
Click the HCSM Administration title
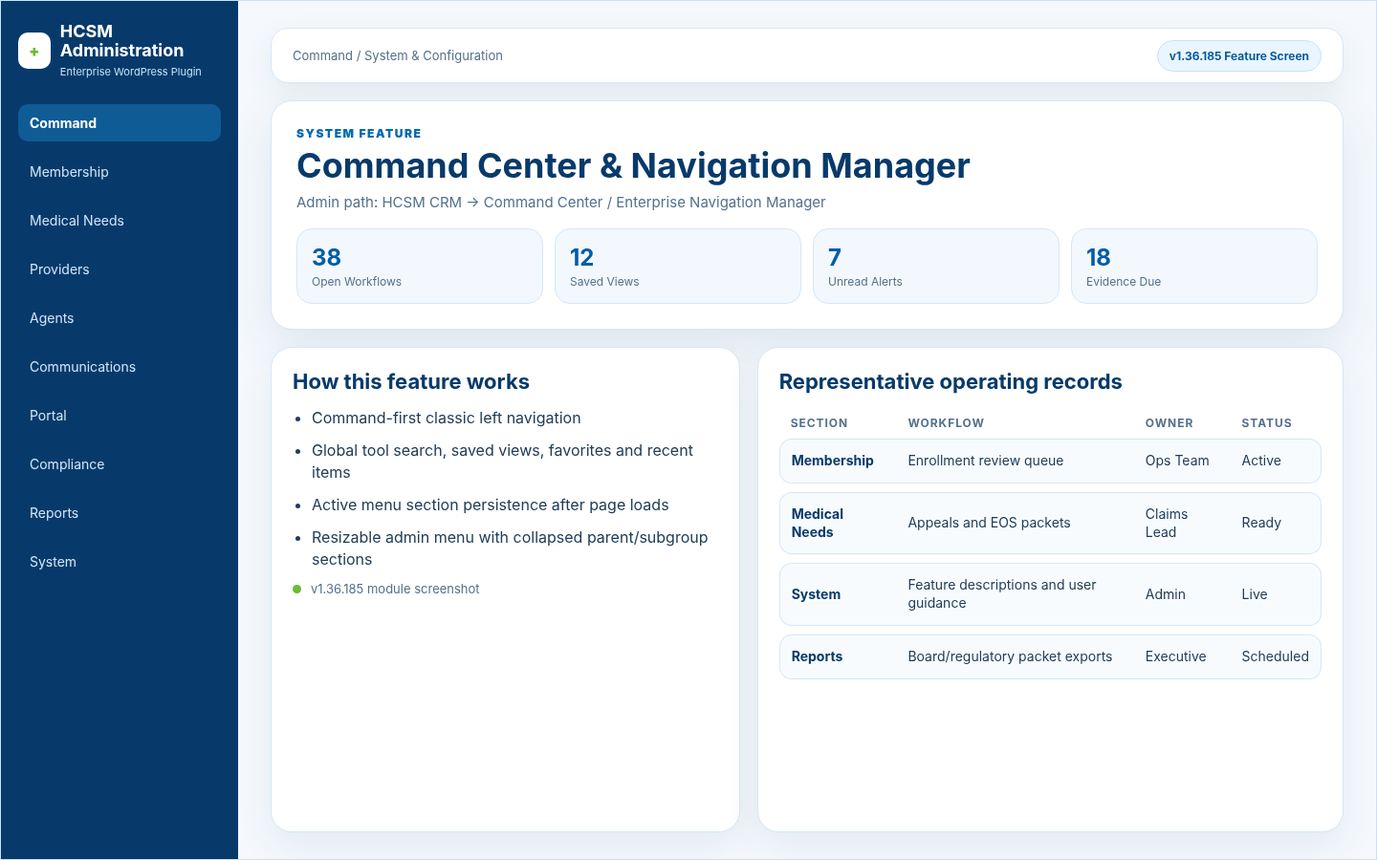[122, 41]
